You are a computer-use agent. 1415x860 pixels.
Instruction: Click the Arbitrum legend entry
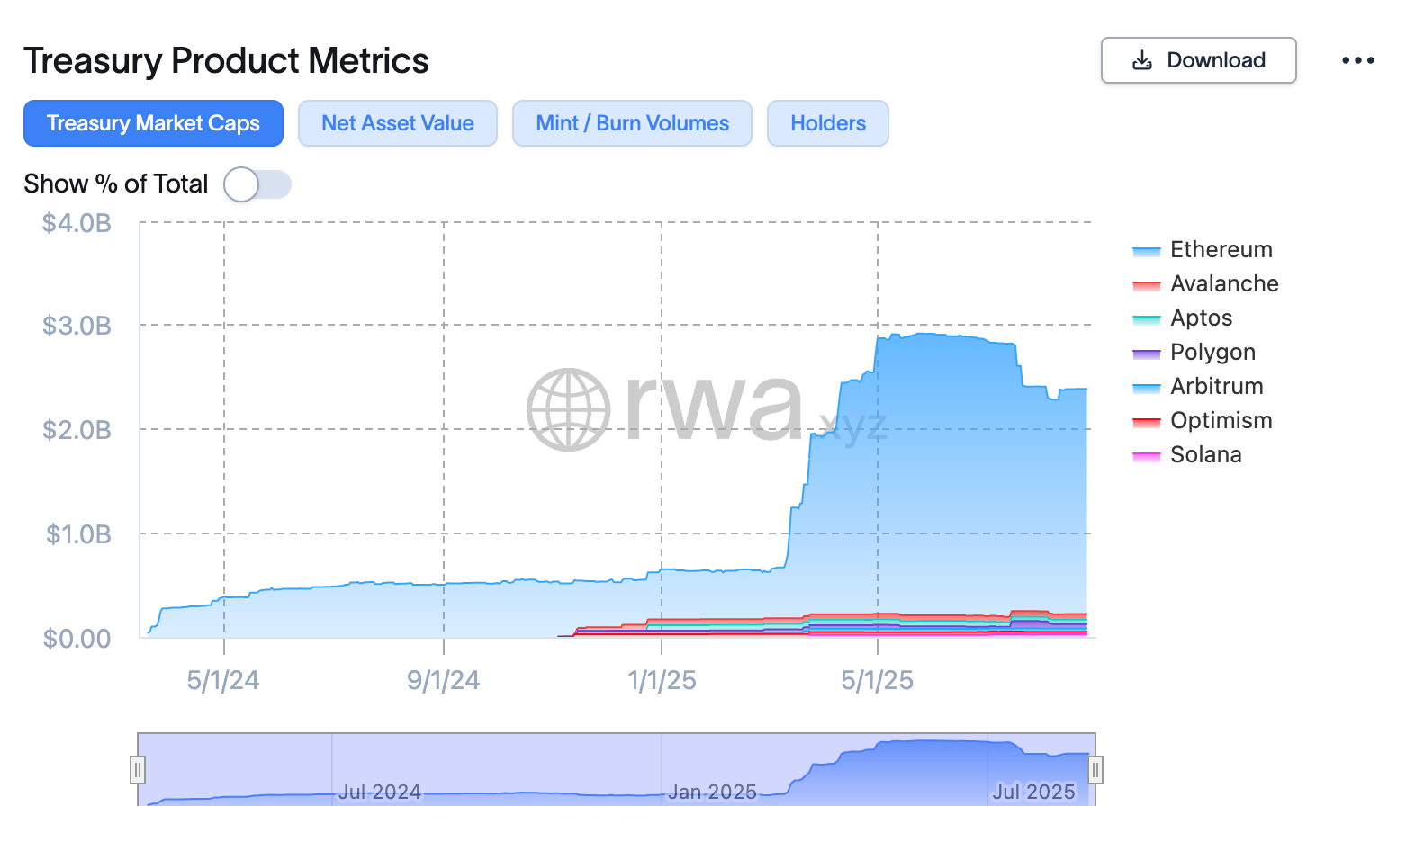tap(1216, 387)
